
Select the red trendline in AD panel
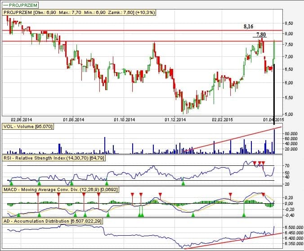(234, 240)
